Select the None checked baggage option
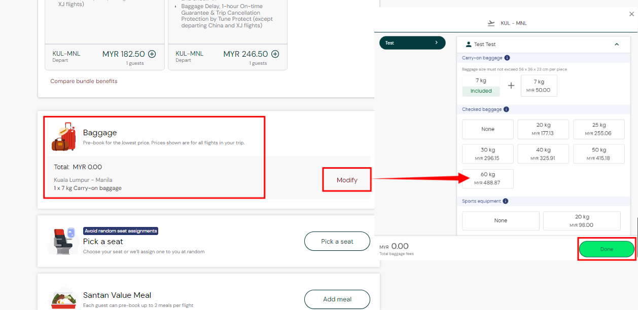 click(x=487, y=129)
